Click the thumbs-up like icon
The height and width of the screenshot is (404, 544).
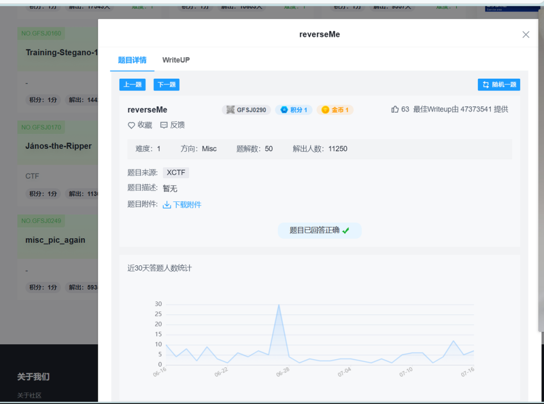[x=395, y=110]
